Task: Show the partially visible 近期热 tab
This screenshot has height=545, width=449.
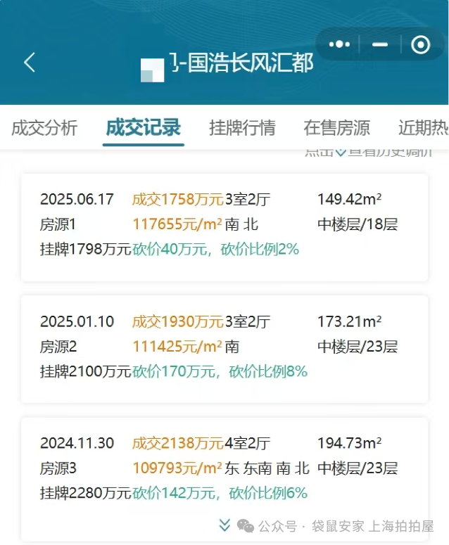Action: coord(423,127)
